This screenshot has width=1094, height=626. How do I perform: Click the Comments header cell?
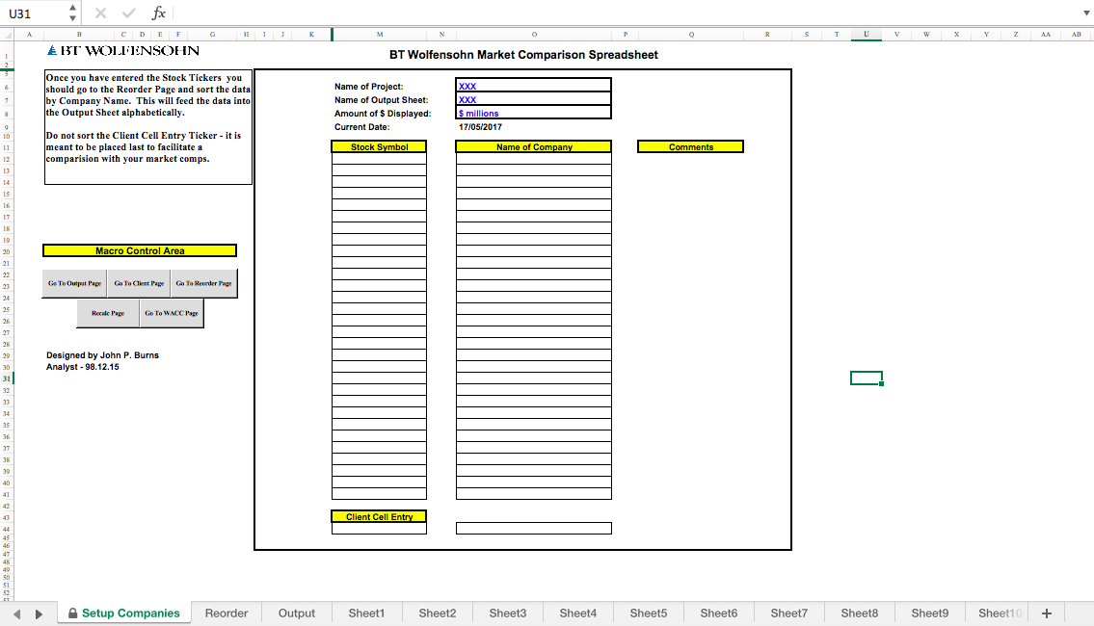[x=691, y=147]
